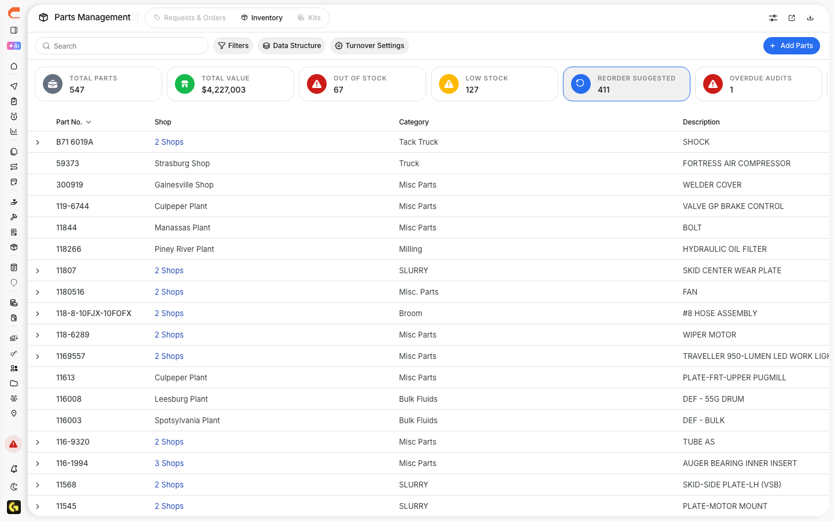Sort by the Part No. column header
Image resolution: width=834 pixels, height=521 pixels.
coord(74,122)
